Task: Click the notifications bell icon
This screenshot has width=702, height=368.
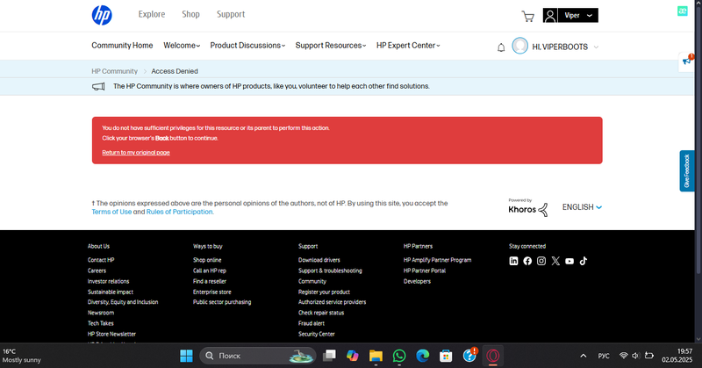Action: 501,47
